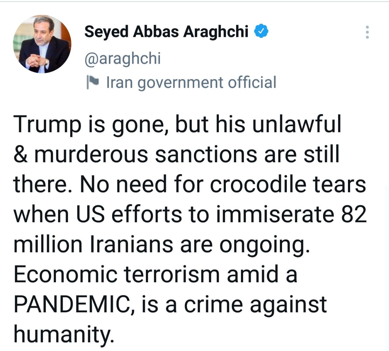
Task: Open the three-dot more options menu
Action: pos(367,32)
